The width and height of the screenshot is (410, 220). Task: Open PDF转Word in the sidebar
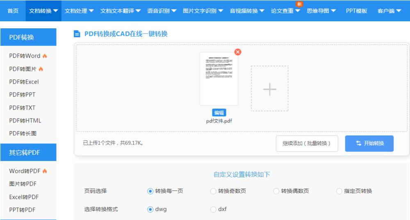tap(25, 56)
